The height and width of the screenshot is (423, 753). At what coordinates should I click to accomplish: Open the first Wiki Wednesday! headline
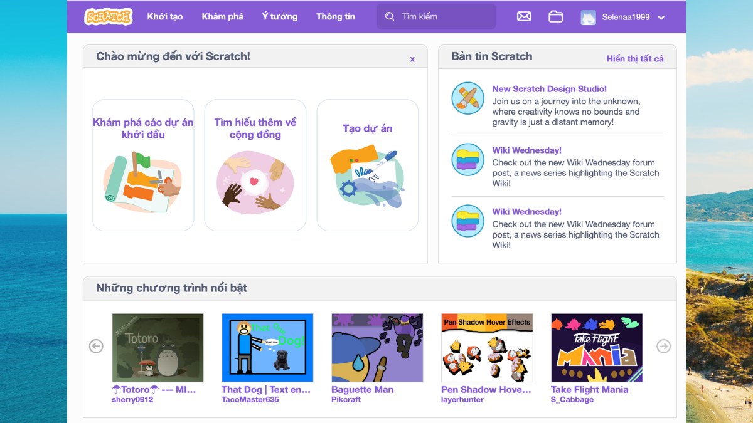pos(527,150)
